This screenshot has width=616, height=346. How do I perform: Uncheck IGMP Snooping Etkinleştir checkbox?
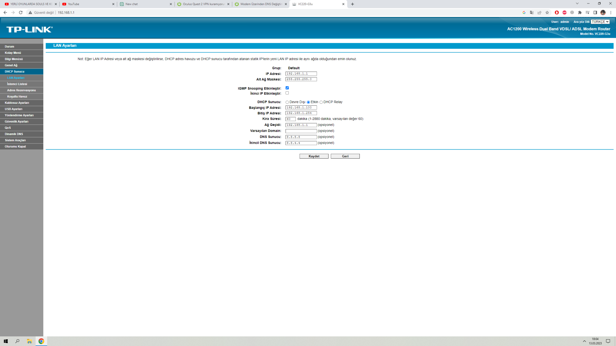point(287,88)
